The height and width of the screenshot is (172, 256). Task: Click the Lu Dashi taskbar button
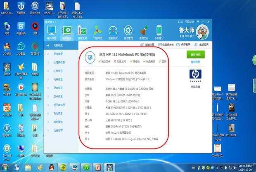[110, 167]
